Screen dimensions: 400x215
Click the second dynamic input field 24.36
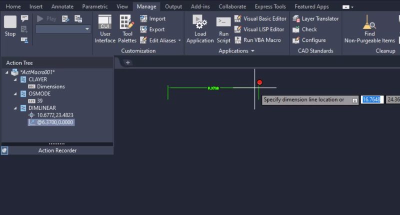(x=393, y=99)
